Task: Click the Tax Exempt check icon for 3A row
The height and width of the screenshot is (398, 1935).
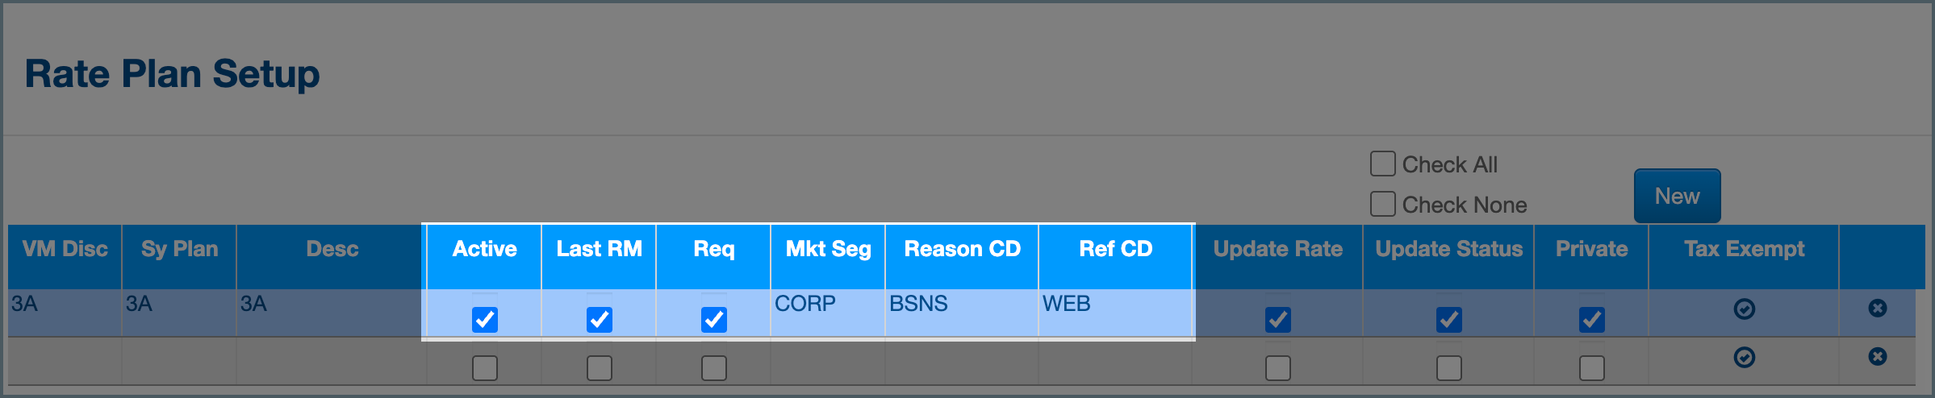Action: coord(1744,309)
